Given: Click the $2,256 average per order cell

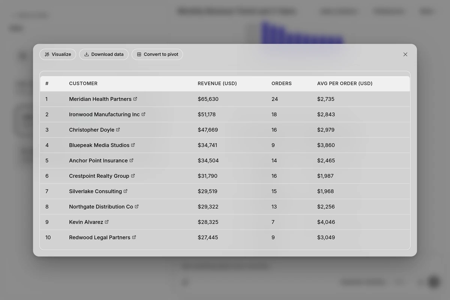Looking at the screenshot, I should 326,207.
